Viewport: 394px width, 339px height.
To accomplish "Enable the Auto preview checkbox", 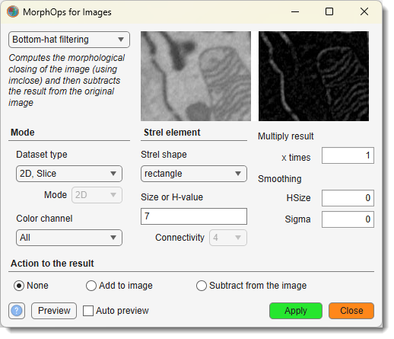I will coord(88,311).
